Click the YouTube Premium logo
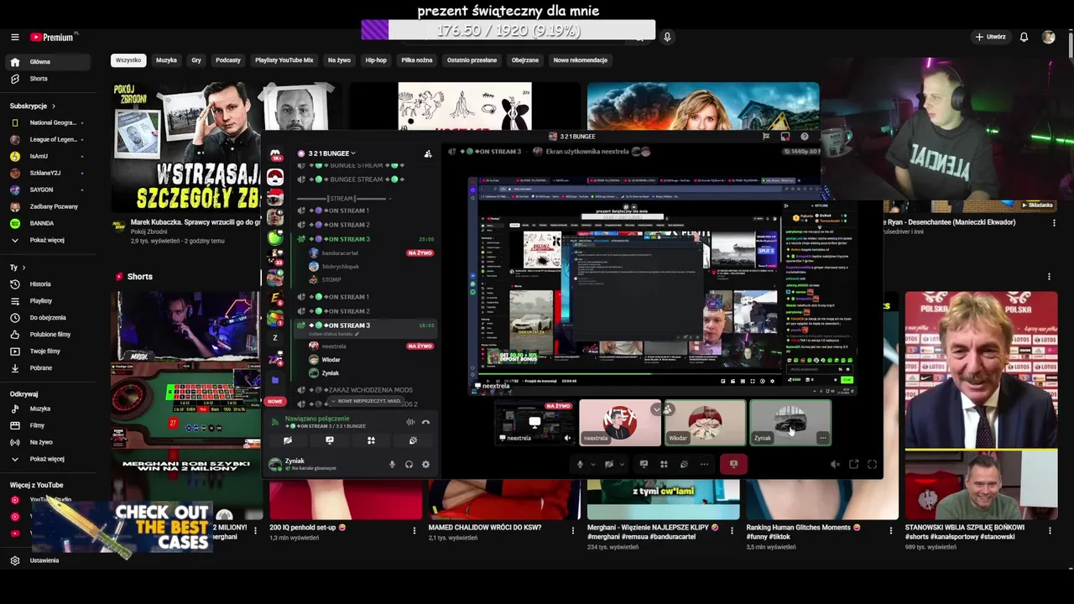Image resolution: width=1074 pixels, height=604 pixels. tap(53, 37)
